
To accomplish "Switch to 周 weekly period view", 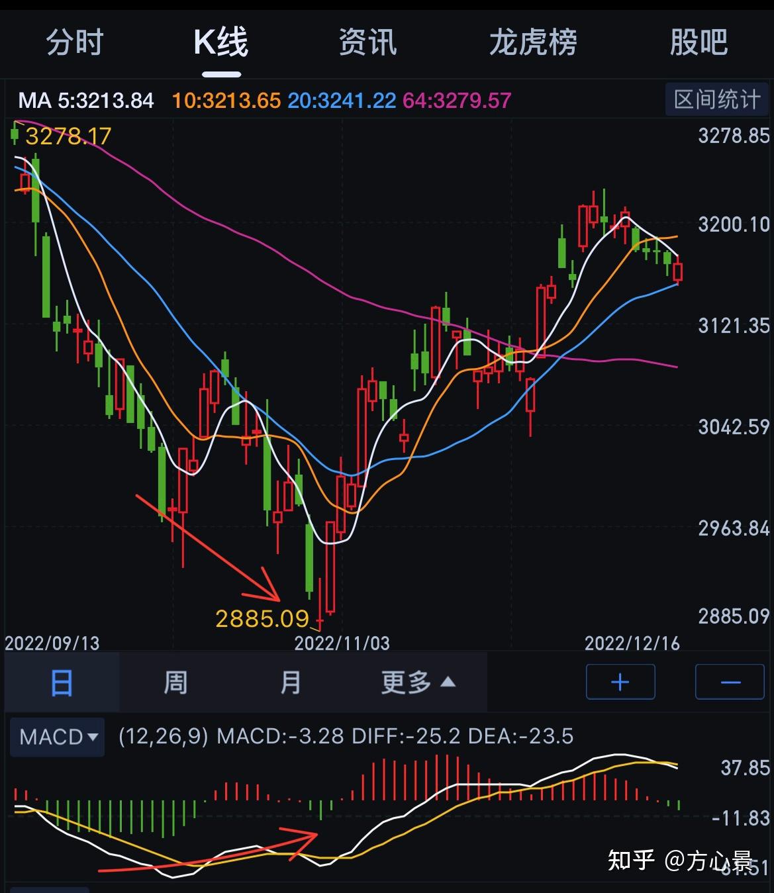I will point(174,682).
